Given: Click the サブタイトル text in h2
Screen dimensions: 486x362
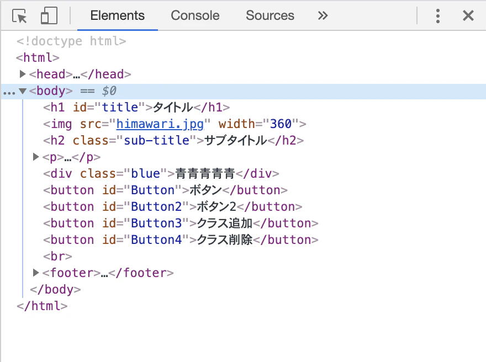Looking at the screenshot, I should click(x=236, y=141).
